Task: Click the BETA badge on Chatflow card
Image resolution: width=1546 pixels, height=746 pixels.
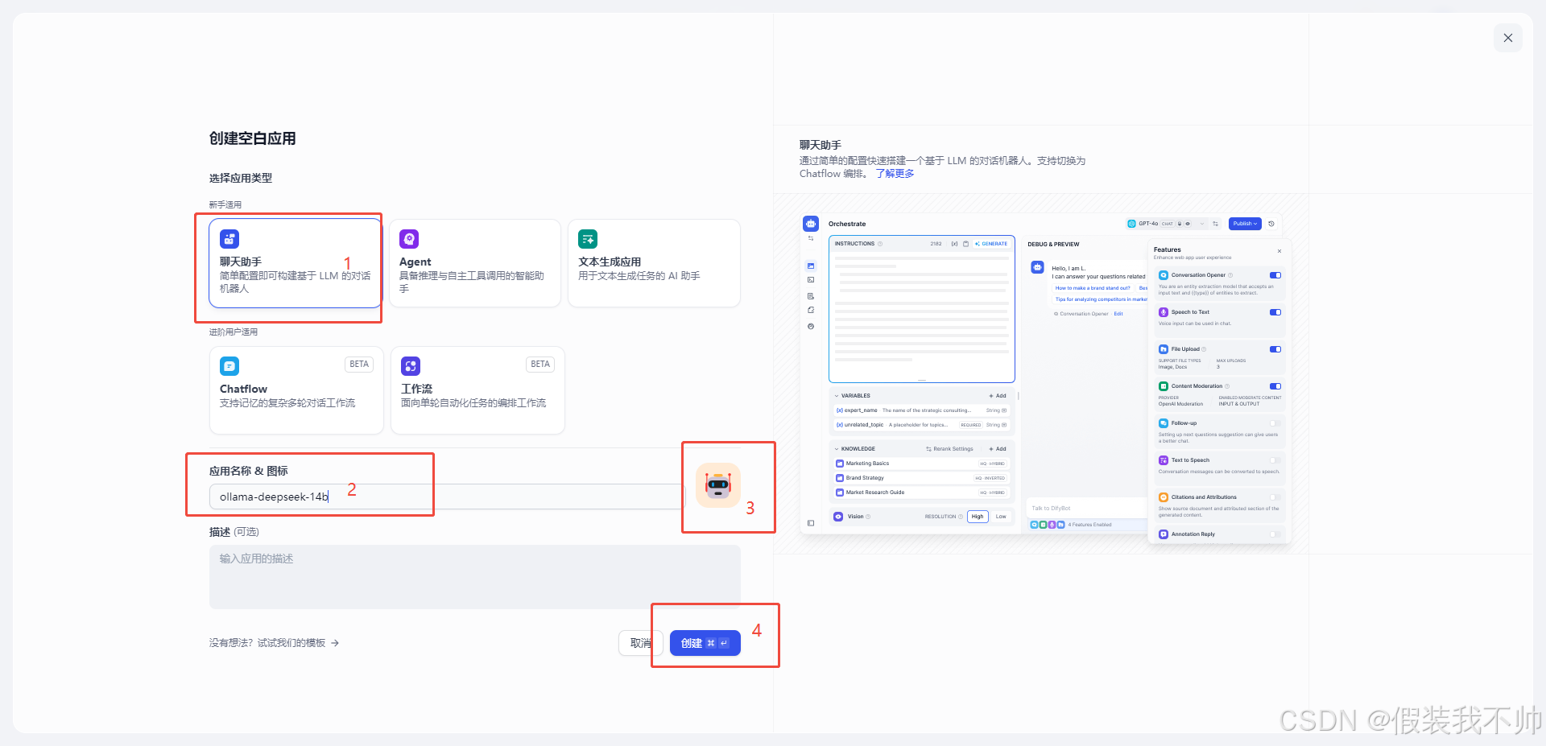Action: click(359, 365)
